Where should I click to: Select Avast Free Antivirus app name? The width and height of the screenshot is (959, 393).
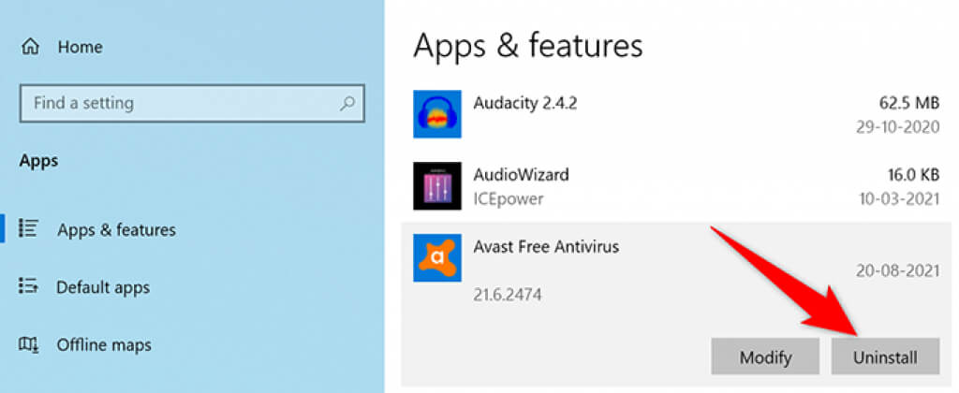click(x=546, y=247)
